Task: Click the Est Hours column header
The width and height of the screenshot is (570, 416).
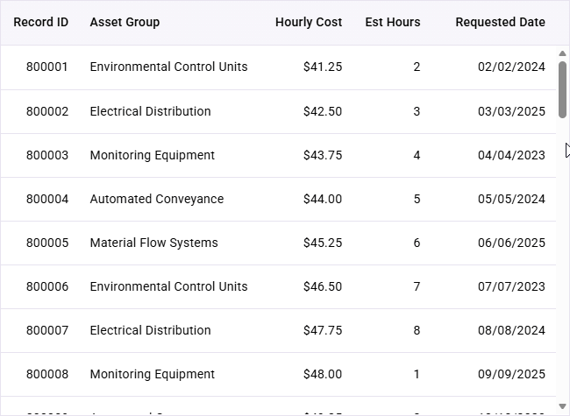Action: coord(393,22)
